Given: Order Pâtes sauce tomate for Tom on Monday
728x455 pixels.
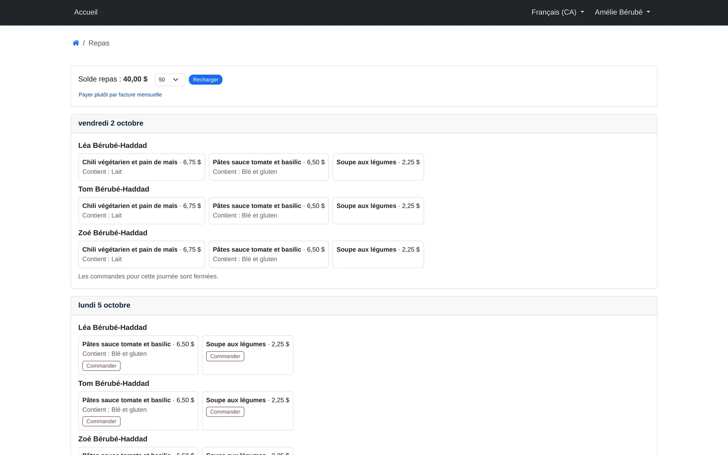Looking at the screenshot, I should [101, 421].
